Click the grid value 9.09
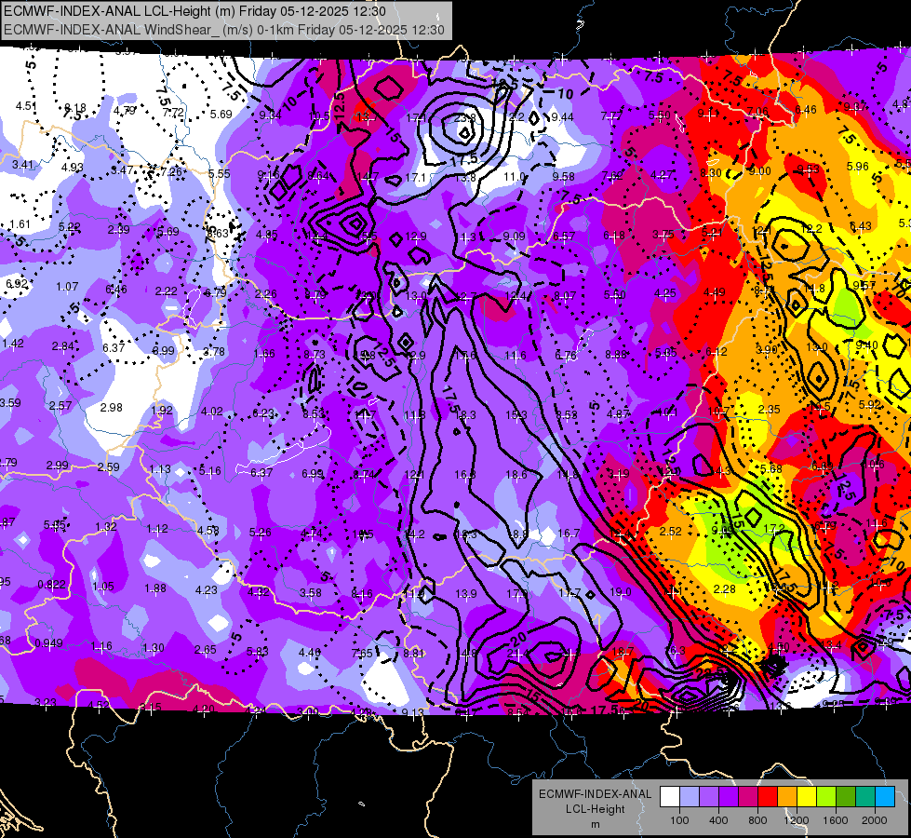Viewport: 911px width, 838px height. pyautogui.click(x=515, y=237)
